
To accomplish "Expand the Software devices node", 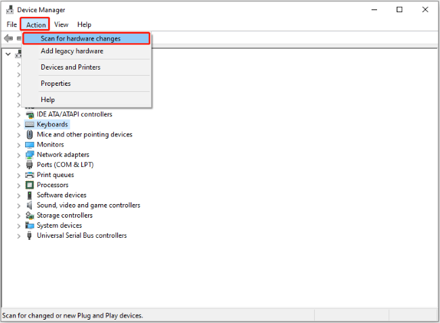I will [x=19, y=195].
